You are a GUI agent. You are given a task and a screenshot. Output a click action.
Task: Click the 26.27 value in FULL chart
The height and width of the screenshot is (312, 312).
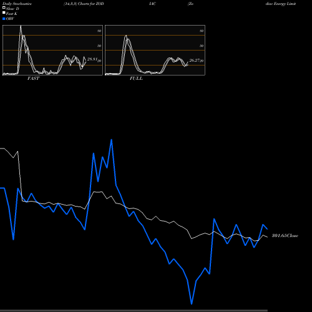click(195, 61)
